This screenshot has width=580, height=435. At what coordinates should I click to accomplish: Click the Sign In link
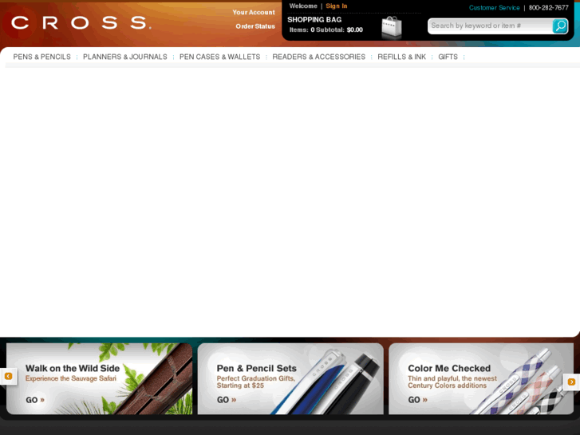pos(336,6)
